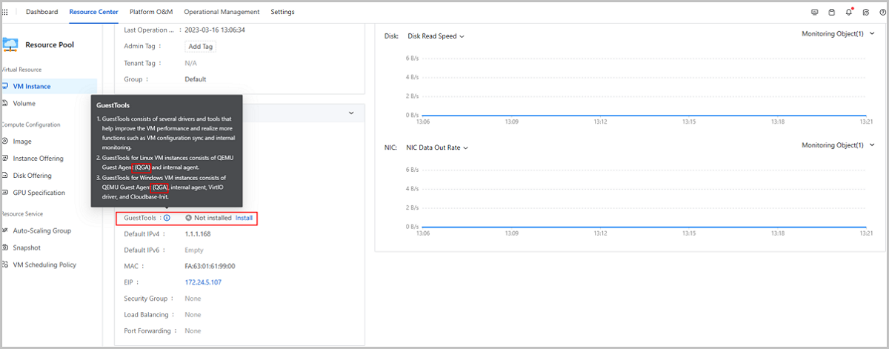
Task: Click the shield refresh icon in top bar
Action: [865, 13]
